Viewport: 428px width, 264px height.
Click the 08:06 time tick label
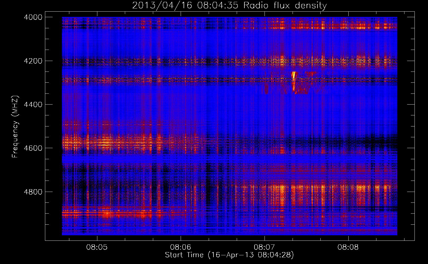pos(181,247)
